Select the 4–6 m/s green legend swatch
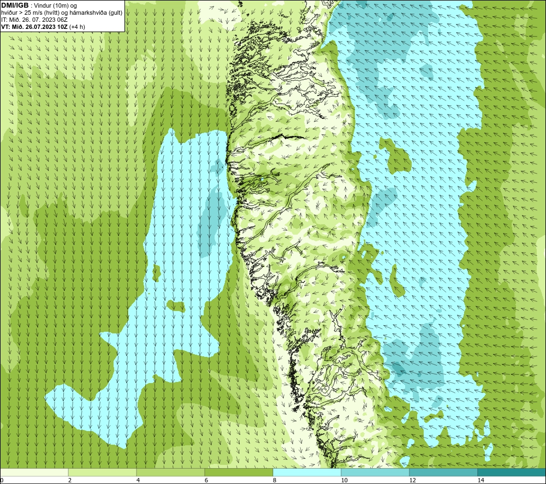The image size is (546, 484). click(x=170, y=473)
